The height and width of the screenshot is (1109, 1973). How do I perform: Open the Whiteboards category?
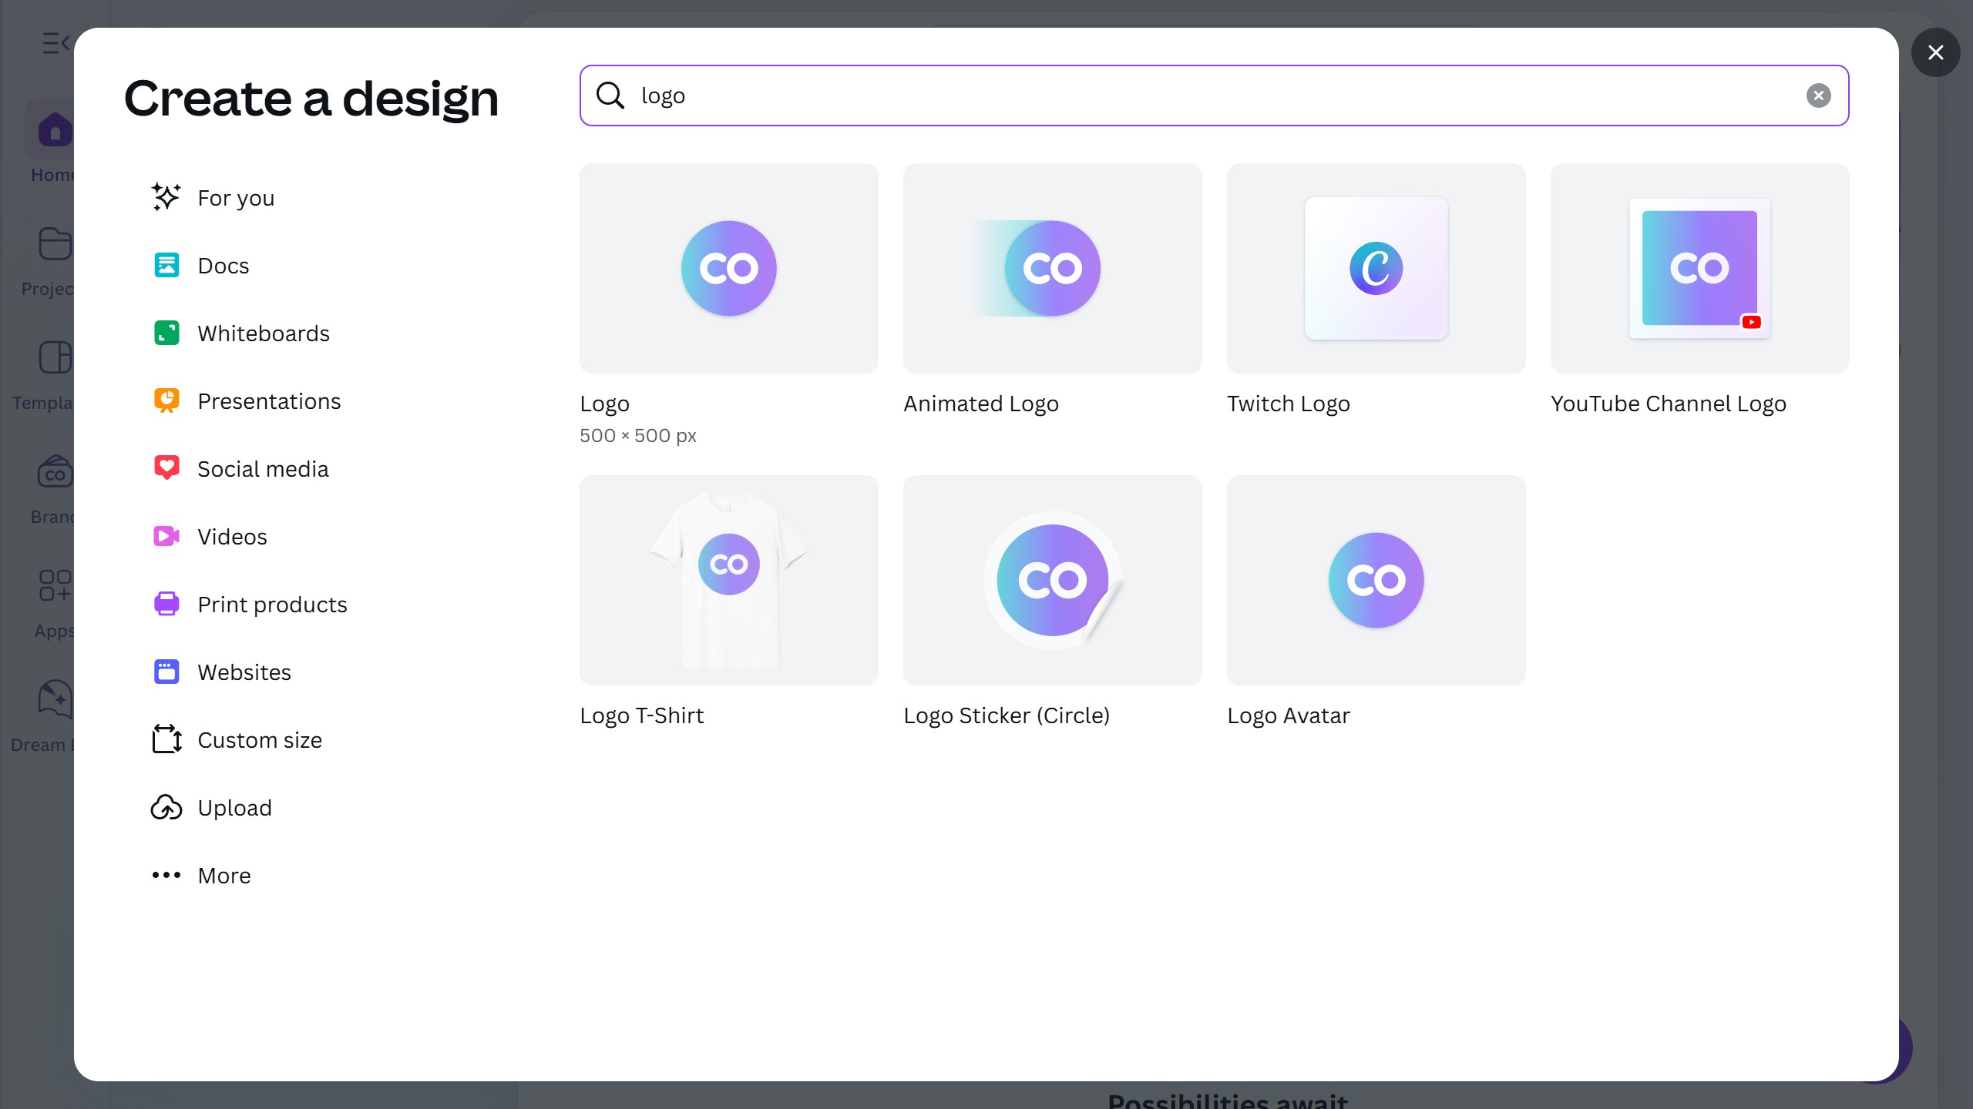pyautogui.click(x=263, y=333)
